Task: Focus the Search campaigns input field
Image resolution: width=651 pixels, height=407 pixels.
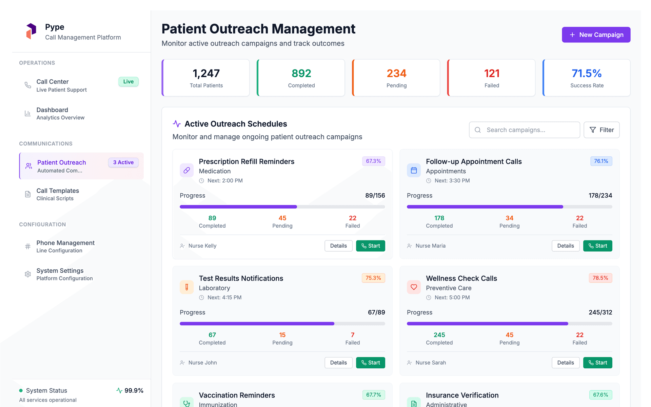Action: pyautogui.click(x=525, y=130)
